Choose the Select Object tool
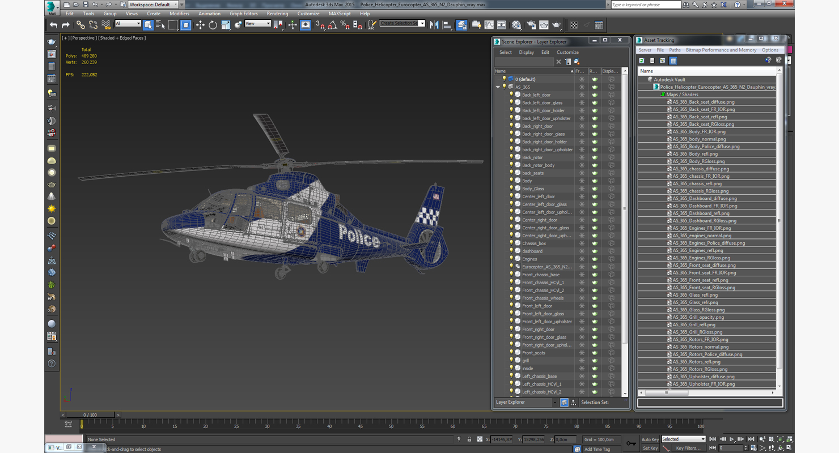 pyautogui.click(x=148, y=25)
